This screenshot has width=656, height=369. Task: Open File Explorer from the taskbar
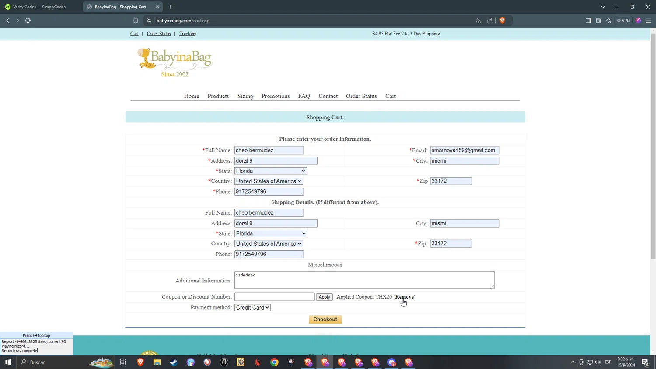tap(157, 362)
